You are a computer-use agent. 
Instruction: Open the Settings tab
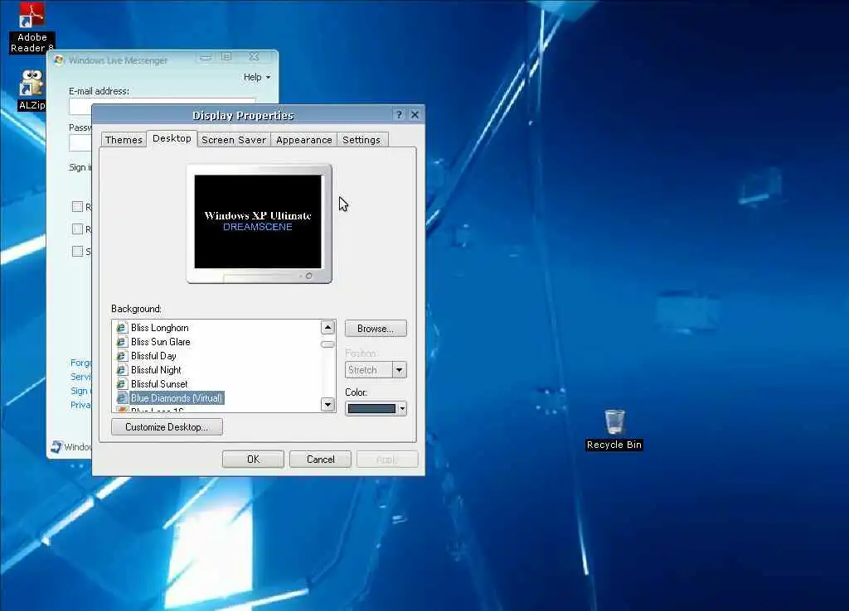click(361, 140)
